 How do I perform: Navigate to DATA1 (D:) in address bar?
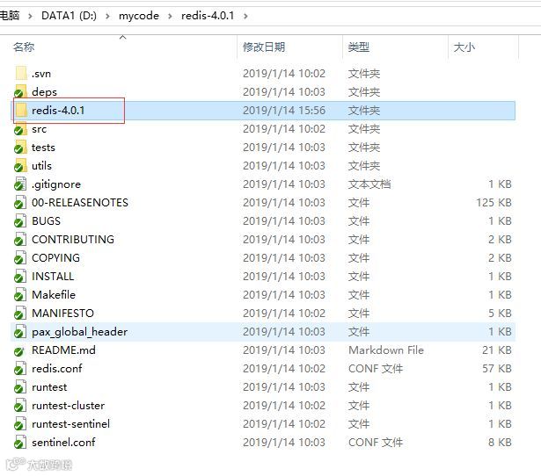pyautogui.click(x=69, y=16)
